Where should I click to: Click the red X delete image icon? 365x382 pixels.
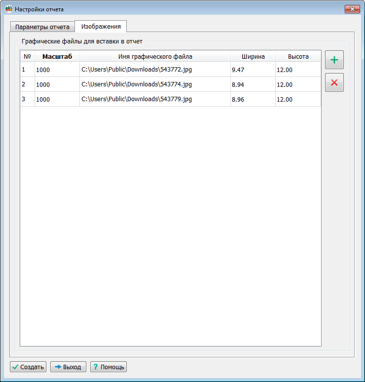click(x=334, y=82)
